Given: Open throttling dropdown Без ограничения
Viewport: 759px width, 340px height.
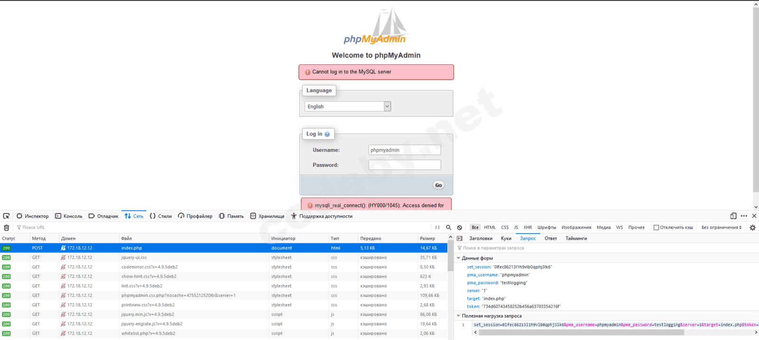Looking at the screenshot, I should pos(722,228).
